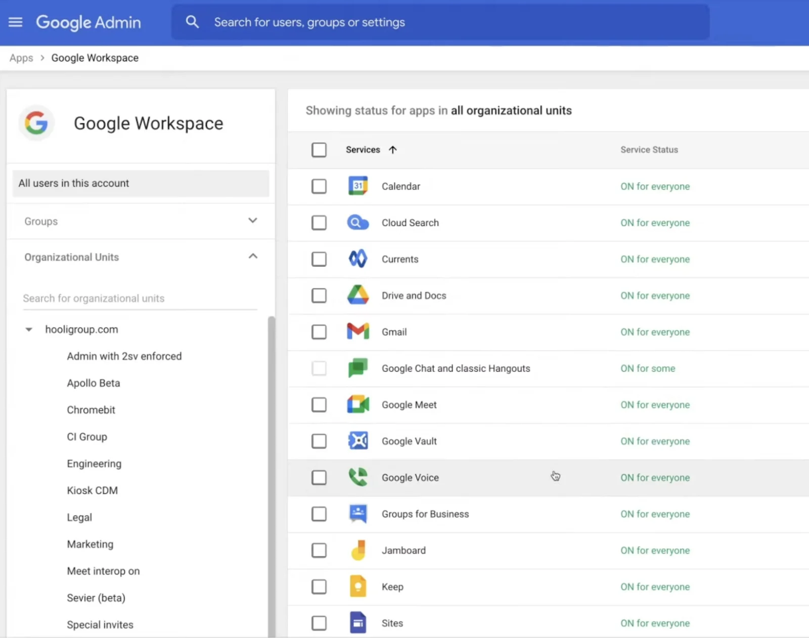Expand the Groups section chevron
Image resolution: width=809 pixels, height=638 pixels.
pos(253,220)
